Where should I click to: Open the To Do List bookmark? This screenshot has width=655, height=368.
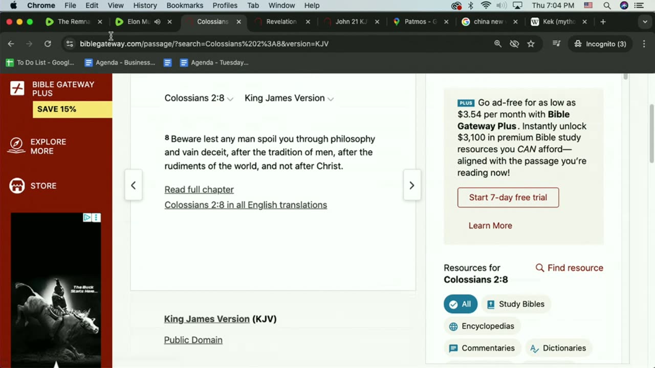(40, 63)
